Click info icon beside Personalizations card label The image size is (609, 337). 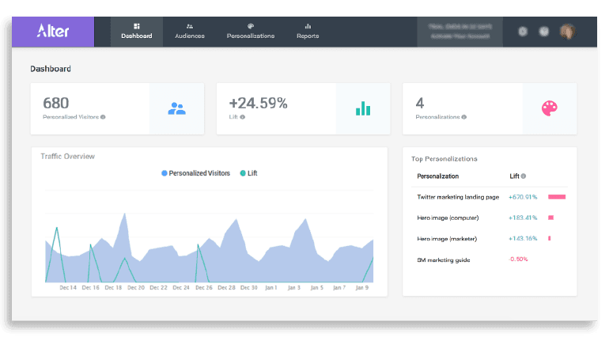click(463, 117)
